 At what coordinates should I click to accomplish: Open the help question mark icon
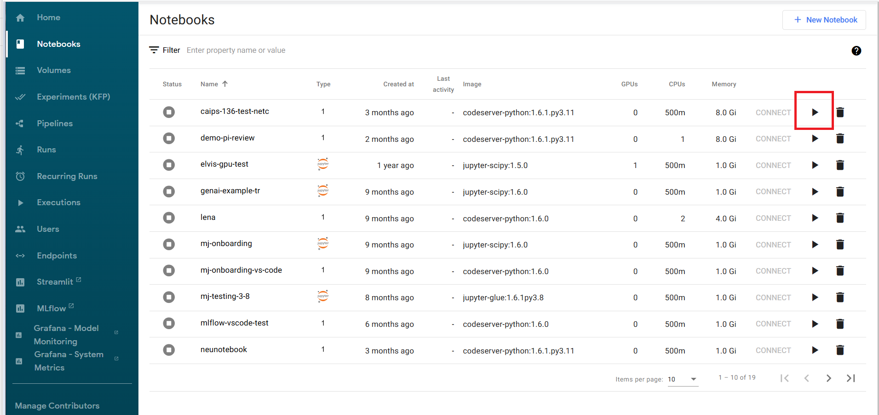coord(856,50)
